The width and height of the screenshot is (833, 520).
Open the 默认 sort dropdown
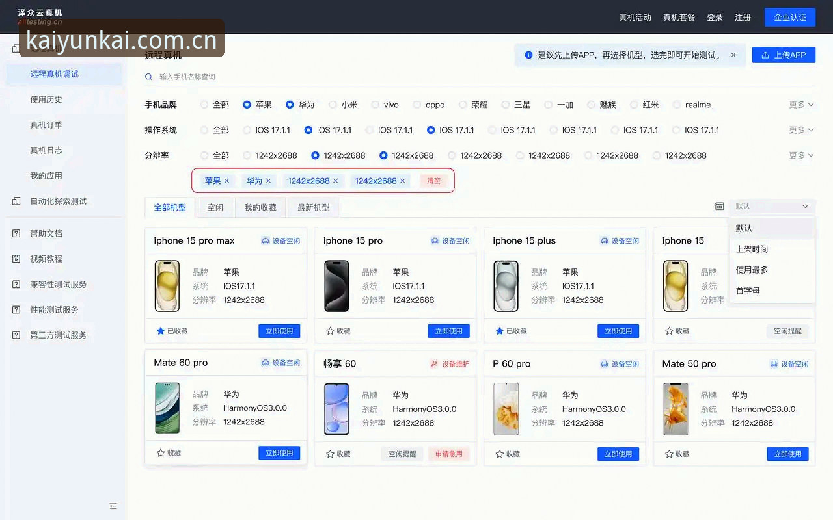[x=772, y=206]
